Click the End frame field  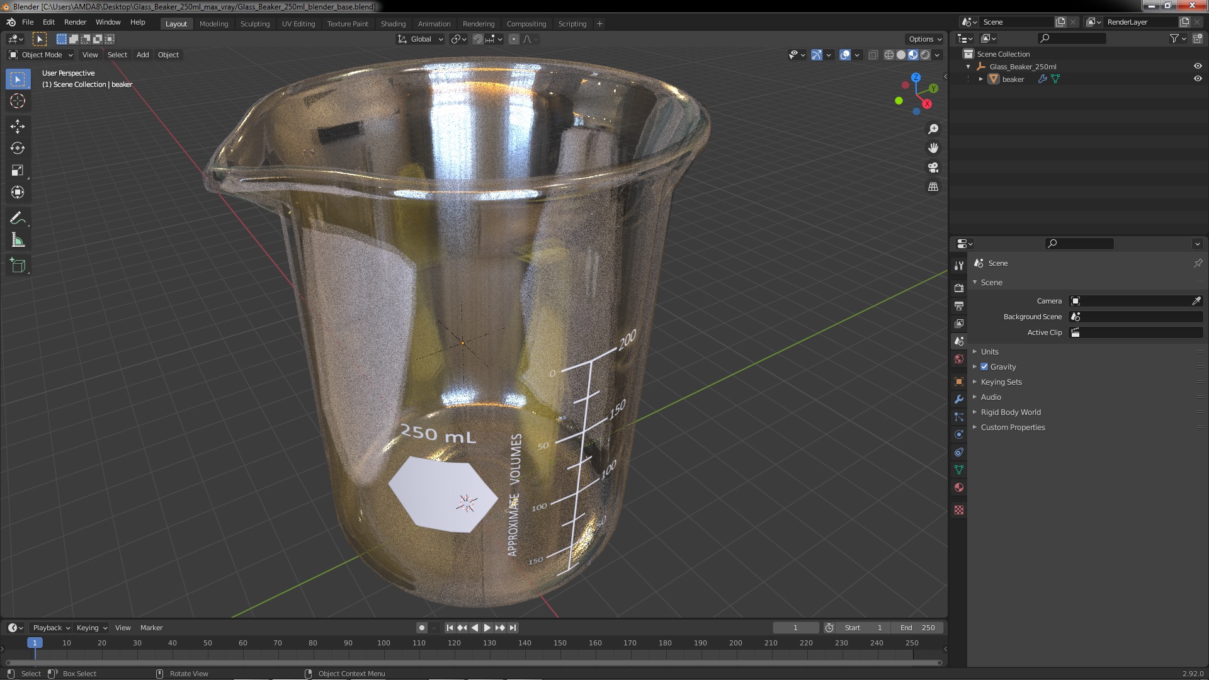click(x=917, y=627)
